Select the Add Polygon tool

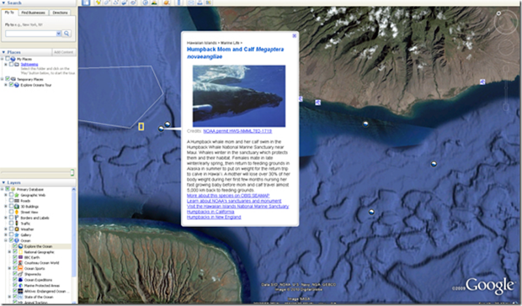[x=107, y=3]
